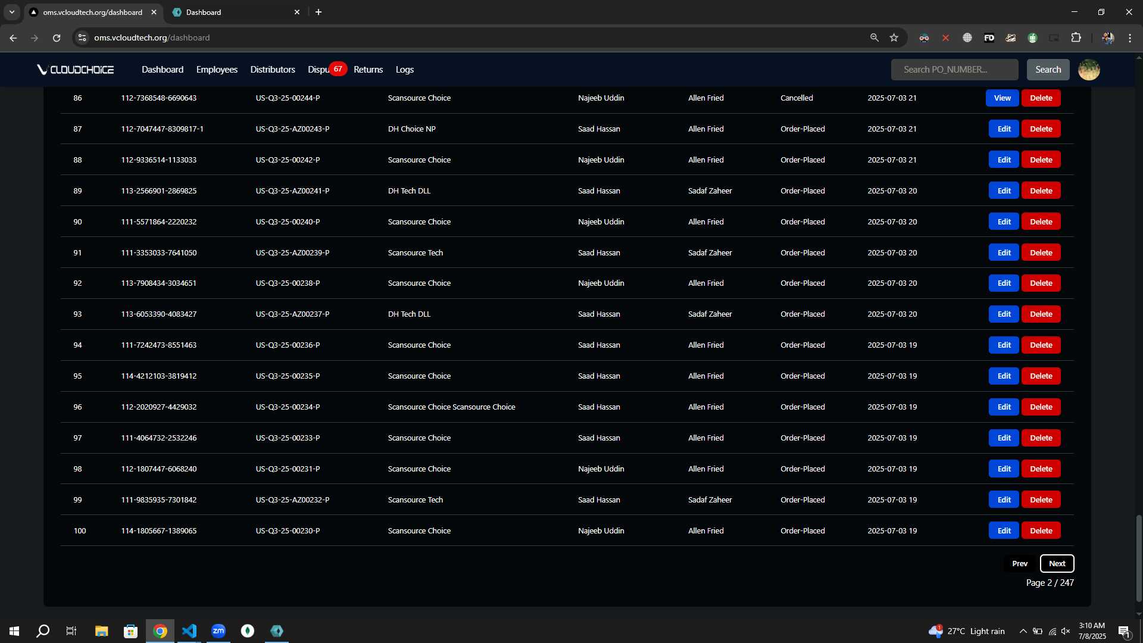This screenshot has height=643, width=1143.
Task: Edit order row 87 DH Choice NP
Action: (1004, 129)
